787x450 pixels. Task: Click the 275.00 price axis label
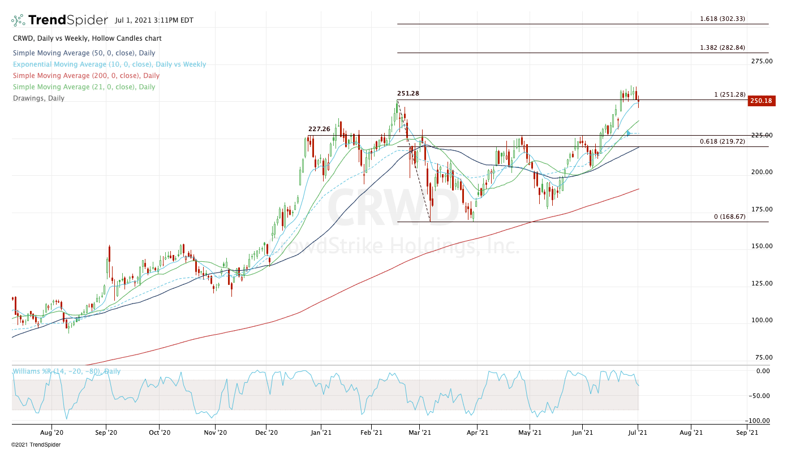[761, 61]
